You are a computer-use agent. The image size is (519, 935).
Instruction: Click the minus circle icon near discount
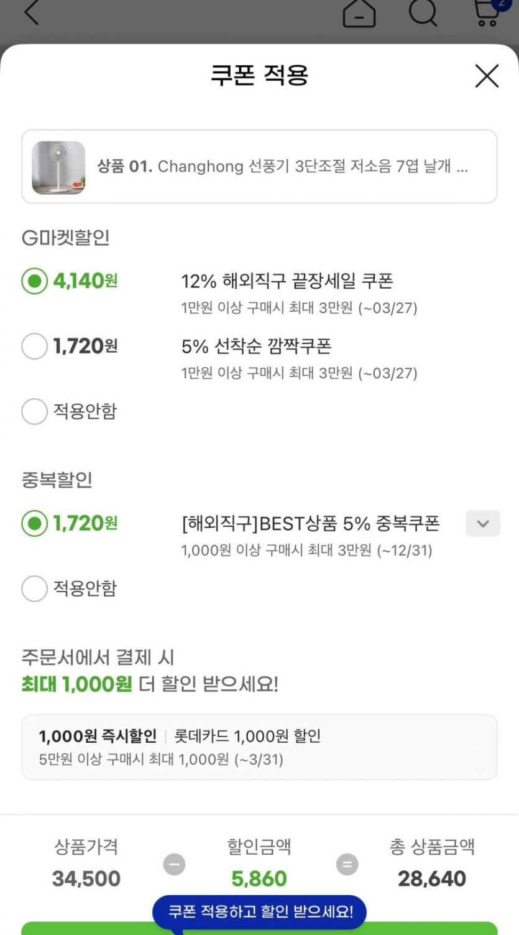pos(174,864)
